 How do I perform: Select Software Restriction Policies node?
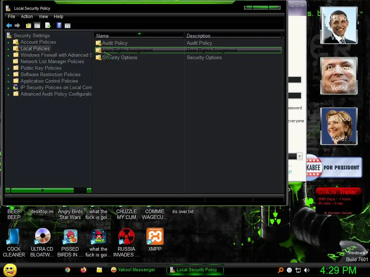click(50, 74)
